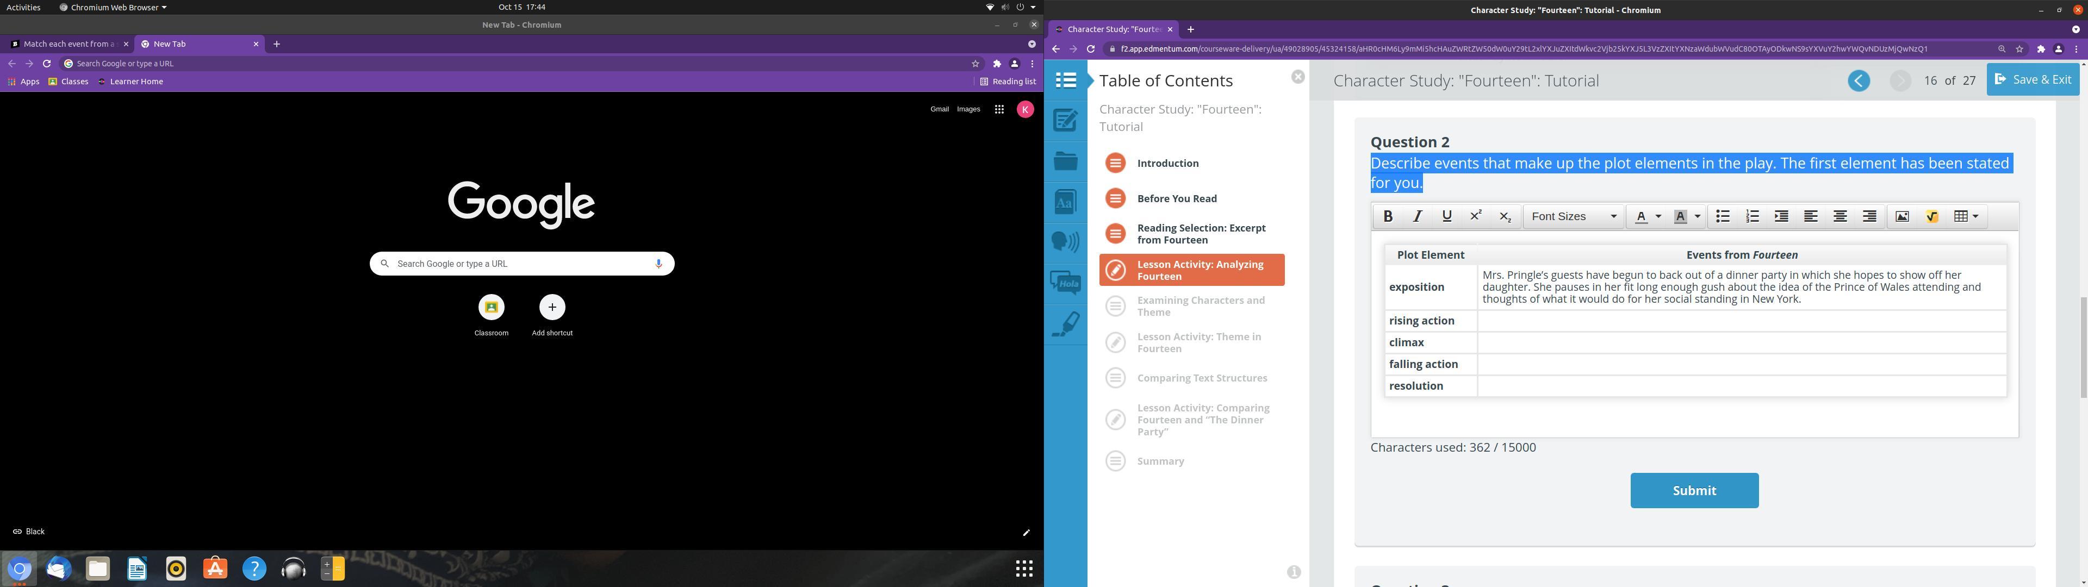Go to previous tutorial page arrow
The width and height of the screenshot is (2088, 587).
[x=1859, y=81]
